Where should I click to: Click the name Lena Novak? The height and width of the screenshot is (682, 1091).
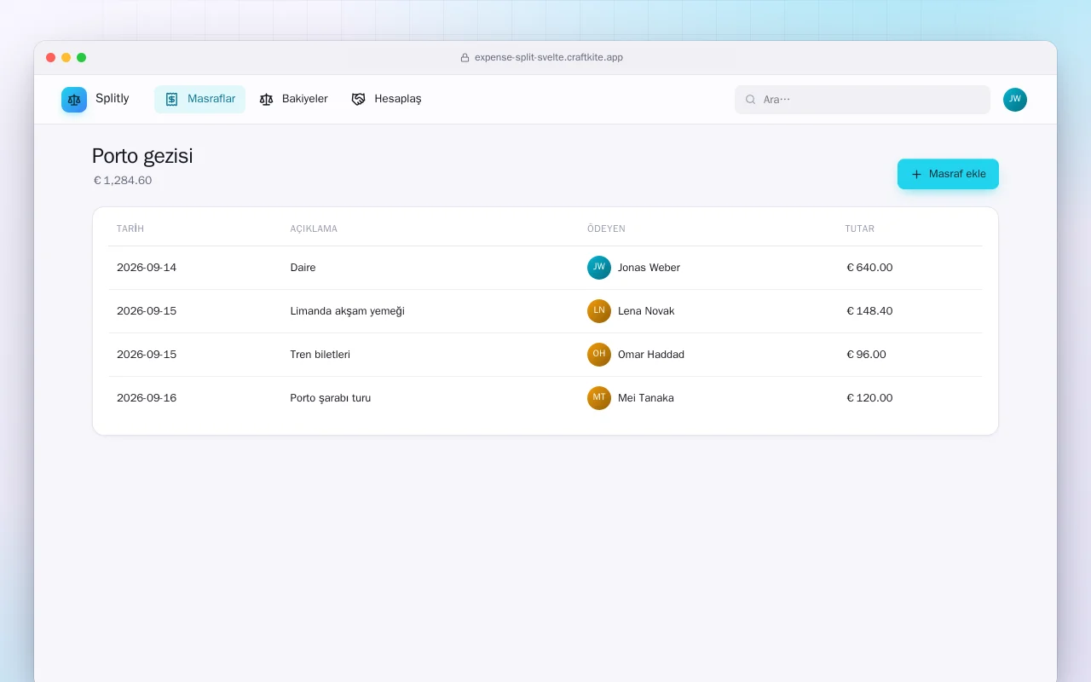pos(646,311)
